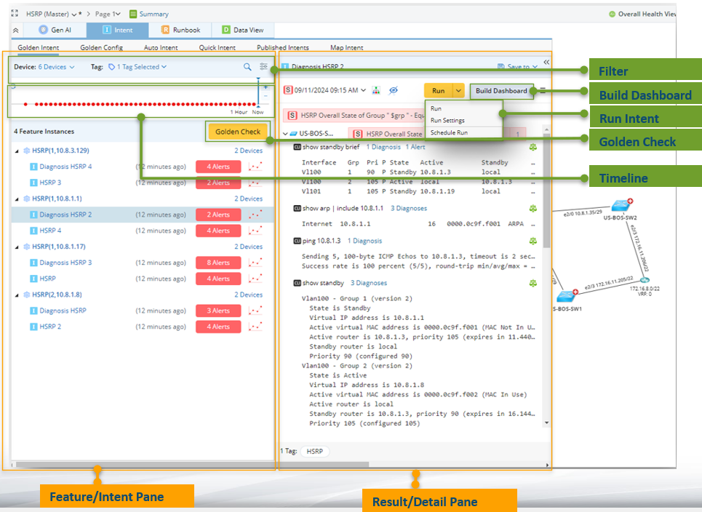702x512 pixels.
Task: Collapse the US-BOS-S device section
Action: (285, 134)
